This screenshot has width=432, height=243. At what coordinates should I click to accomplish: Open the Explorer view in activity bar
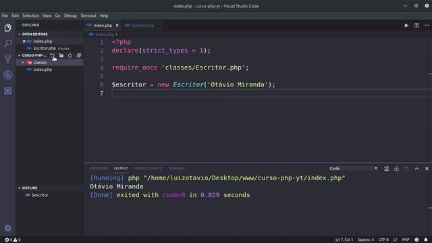[x=7, y=28]
